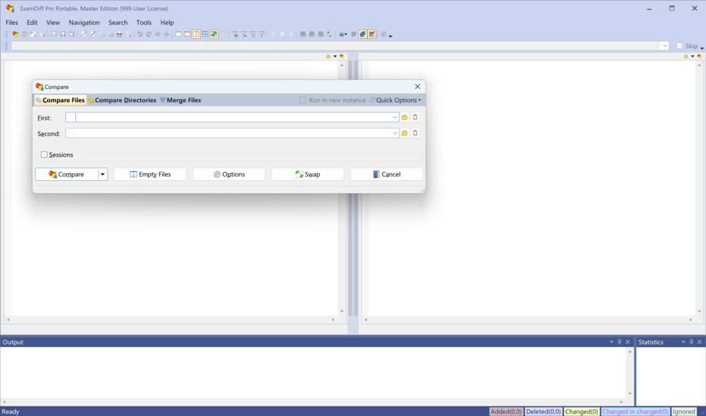This screenshot has width=706, height=416.
Task: Toggle the highlighted split-pane view button
Action: tap(196, 34)
